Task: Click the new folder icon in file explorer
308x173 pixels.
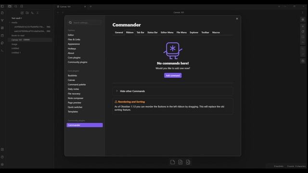Action: tap(27, 13)
